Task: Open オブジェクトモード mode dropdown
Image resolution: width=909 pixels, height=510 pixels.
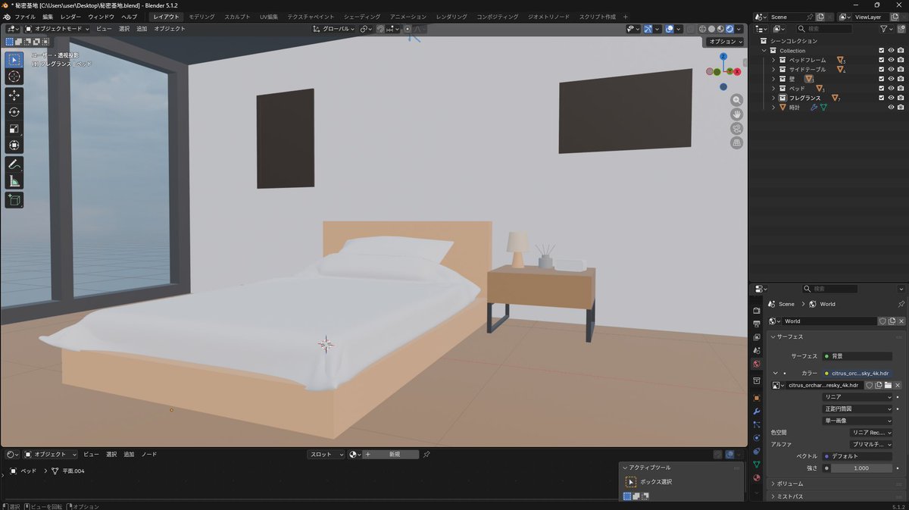Action: coord(57,29)
